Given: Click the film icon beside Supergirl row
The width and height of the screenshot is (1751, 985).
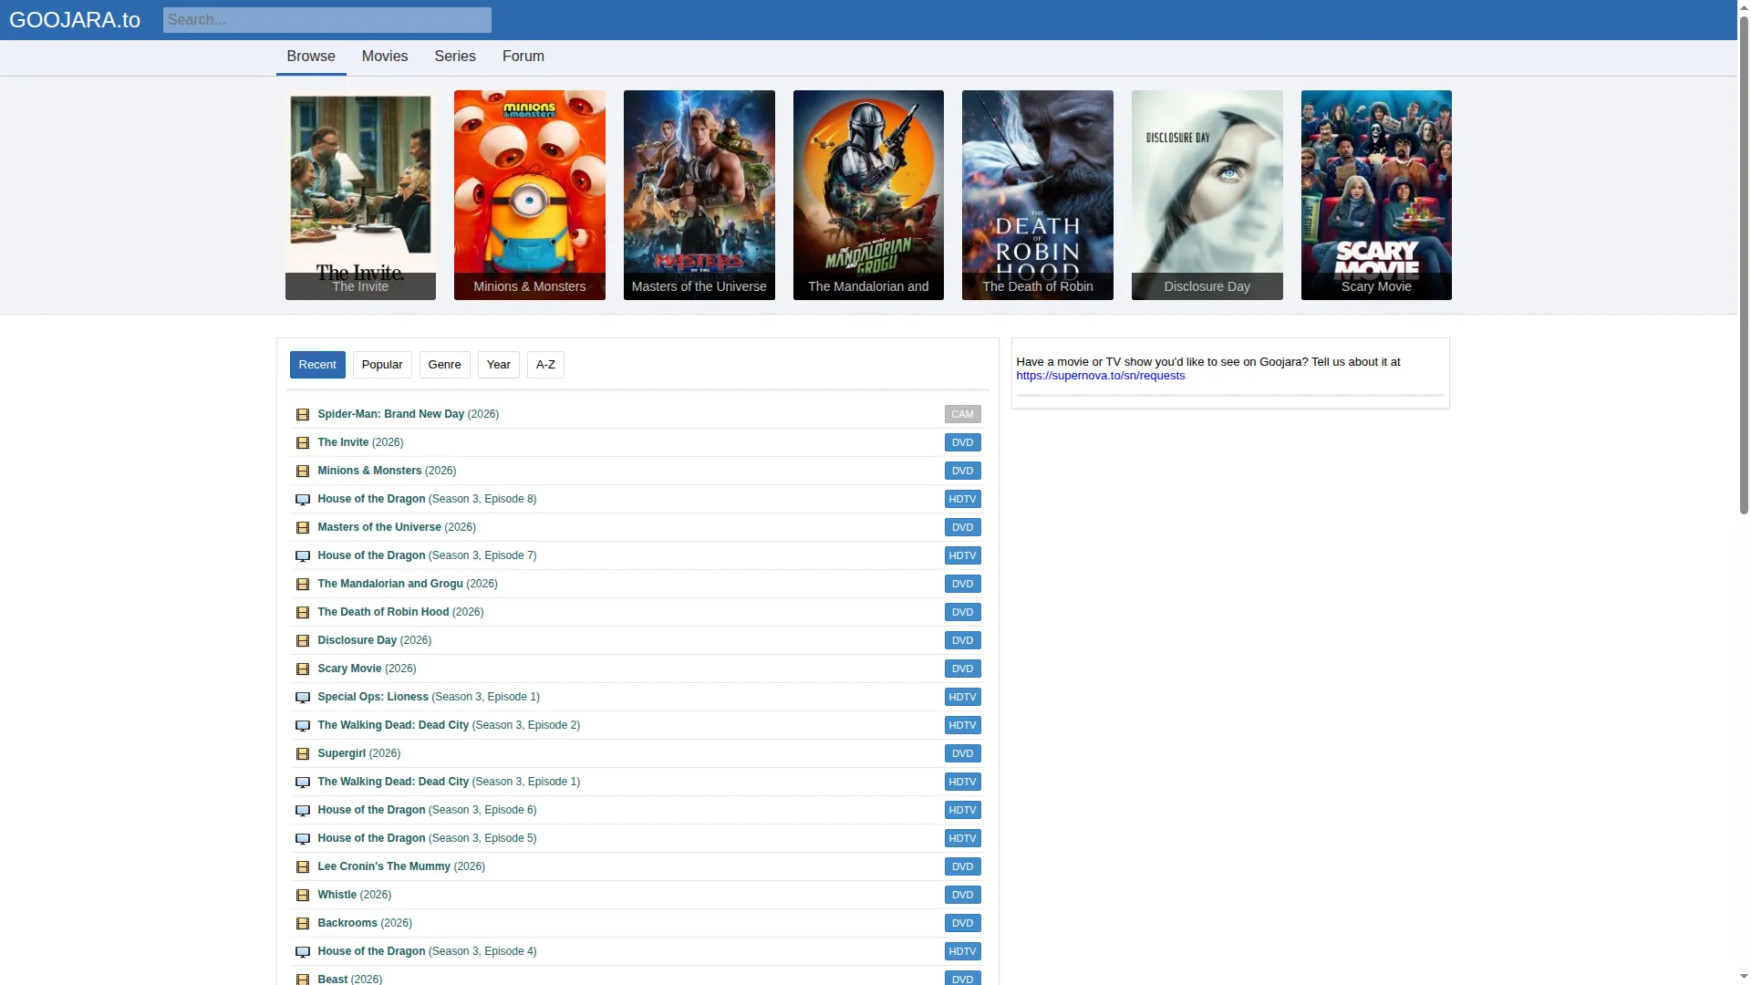Looking at the screenshot, I should coord(303,754).
